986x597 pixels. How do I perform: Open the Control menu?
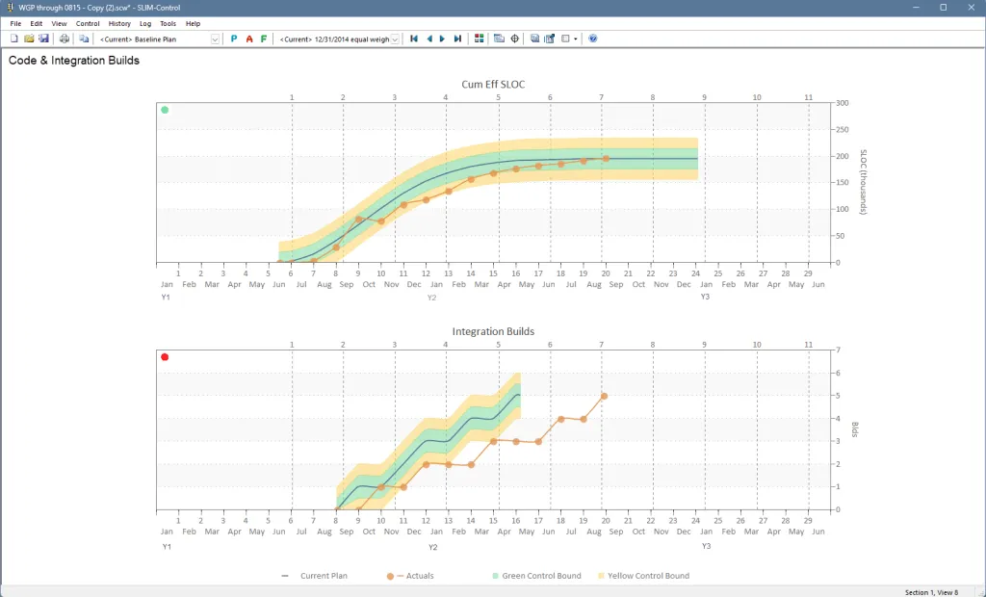tap(88, 24)
